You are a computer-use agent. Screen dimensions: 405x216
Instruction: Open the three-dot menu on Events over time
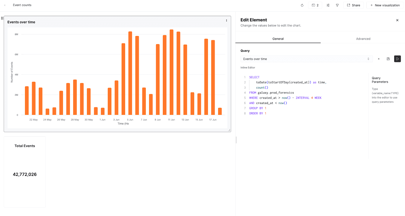click(226, 21)
